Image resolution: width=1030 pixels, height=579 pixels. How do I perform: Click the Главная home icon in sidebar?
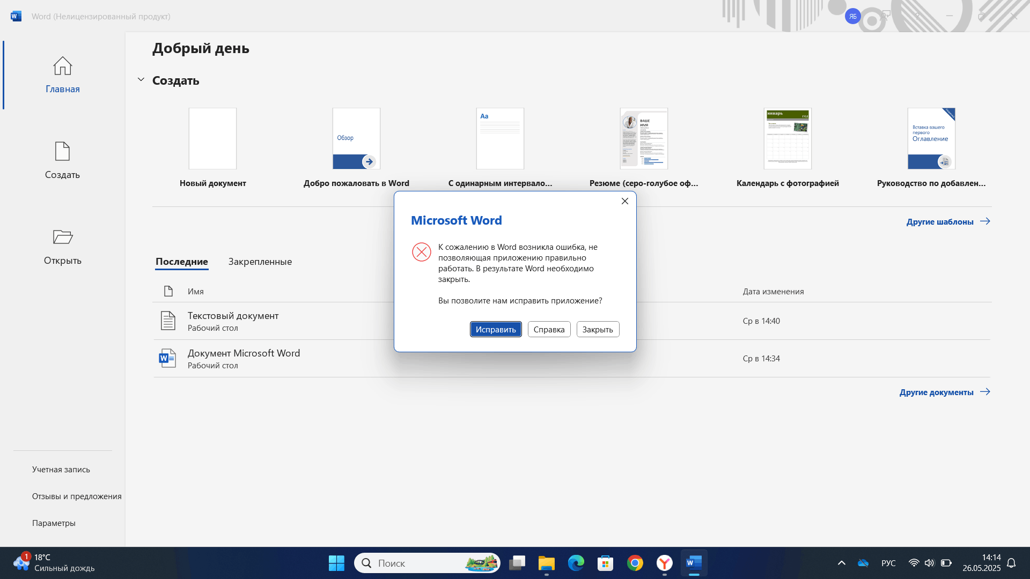(62, 66)
